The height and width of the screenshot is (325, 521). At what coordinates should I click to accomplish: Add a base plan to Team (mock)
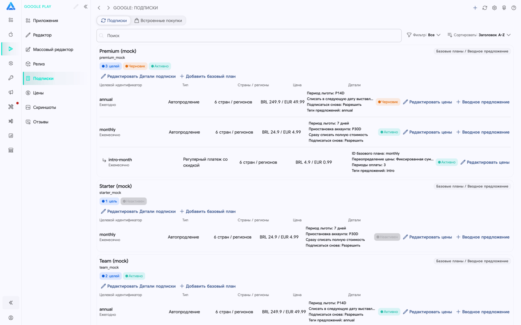[208, 286]
